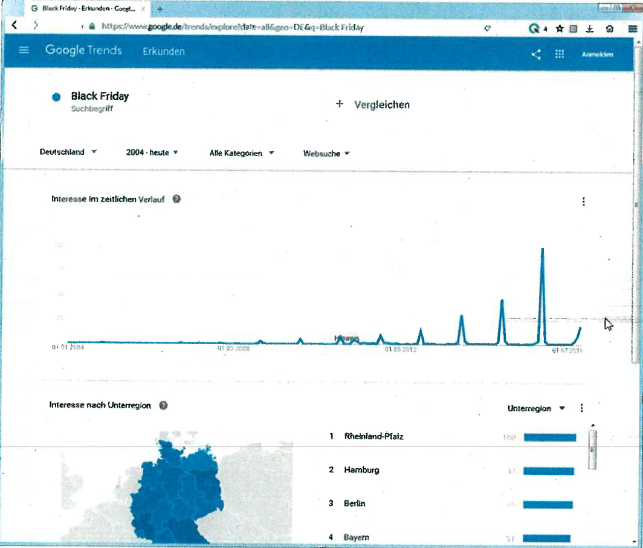Viewport: 643px width, 548px height.
Task: Click the blue dot beside Black Friday
Action: click(56, 97)
